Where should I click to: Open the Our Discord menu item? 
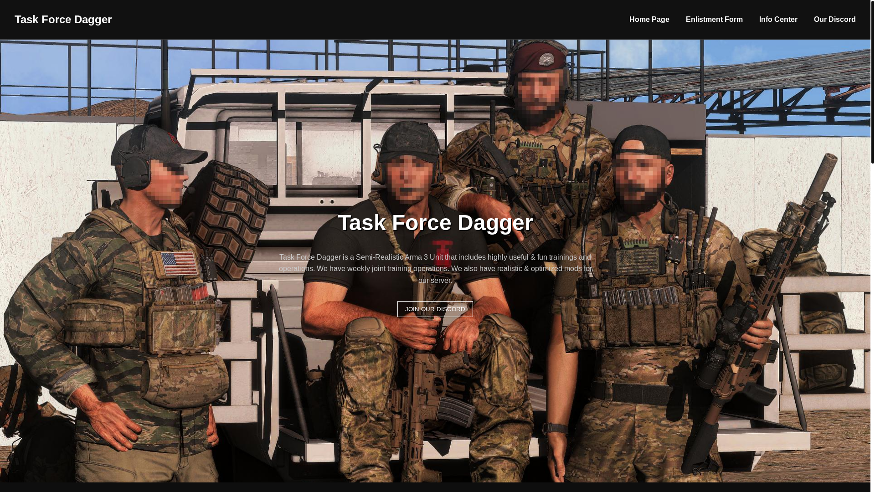(834, 20)
